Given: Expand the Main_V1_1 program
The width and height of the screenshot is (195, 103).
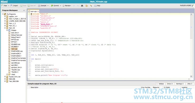Looking at the screenshot, I should [5, 26].
